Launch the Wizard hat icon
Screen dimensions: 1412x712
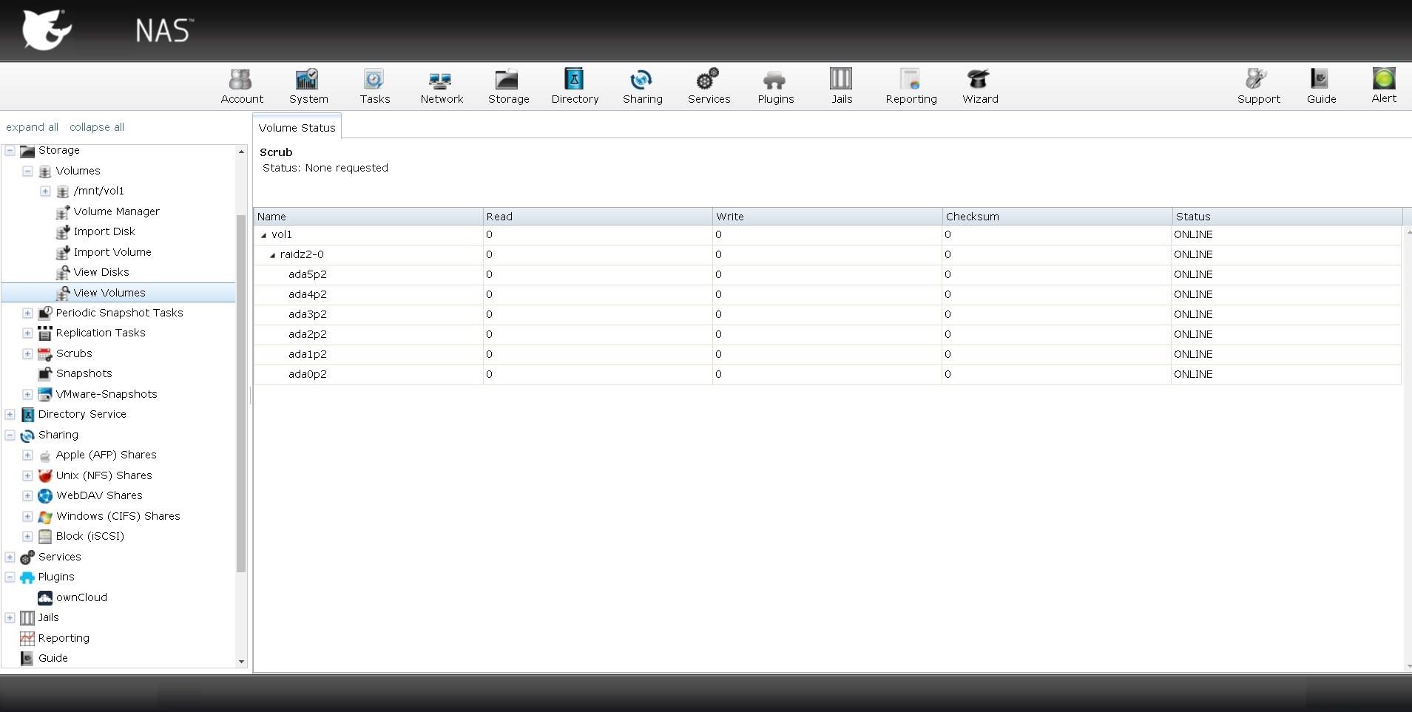[x=979, y=80]
